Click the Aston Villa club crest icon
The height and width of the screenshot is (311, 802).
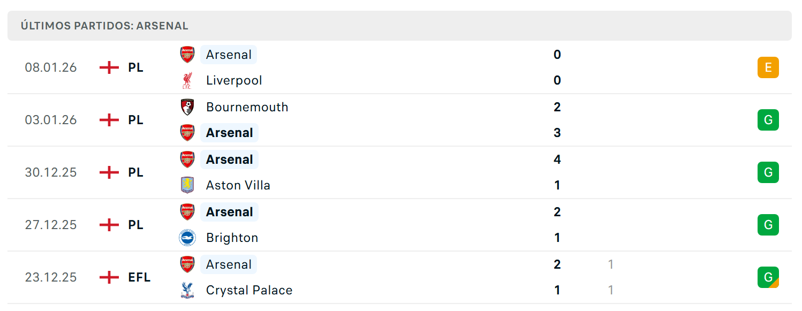[x=187, y=185]
